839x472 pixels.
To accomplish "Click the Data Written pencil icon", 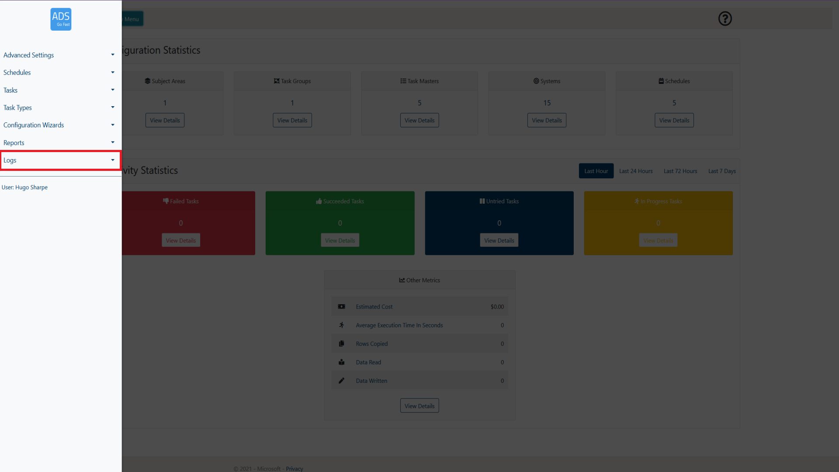I will tap(342, 381).
